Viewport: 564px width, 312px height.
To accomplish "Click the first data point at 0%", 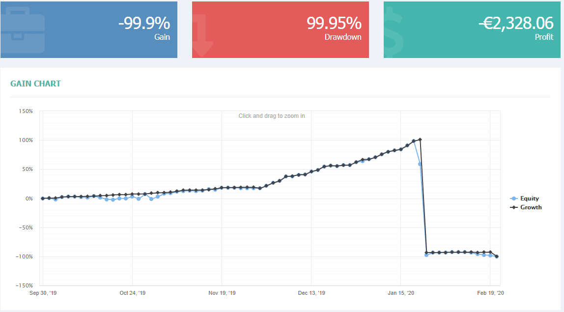I will (43, 199).
